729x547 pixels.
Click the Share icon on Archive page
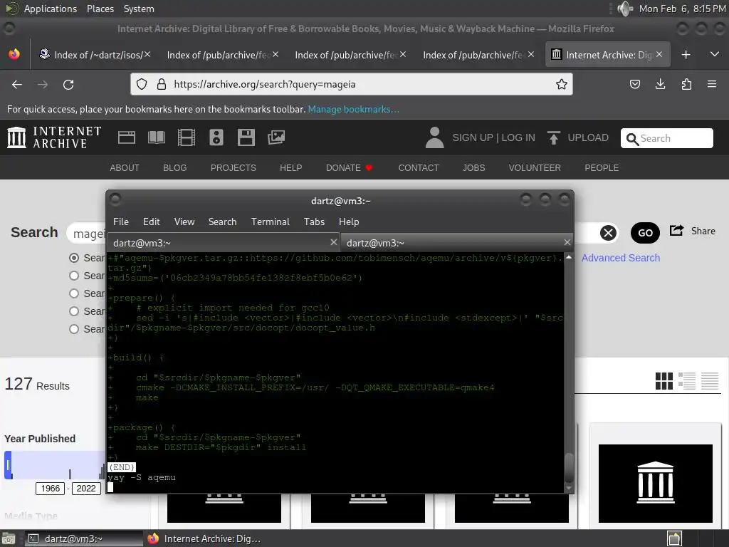[676, 230]
